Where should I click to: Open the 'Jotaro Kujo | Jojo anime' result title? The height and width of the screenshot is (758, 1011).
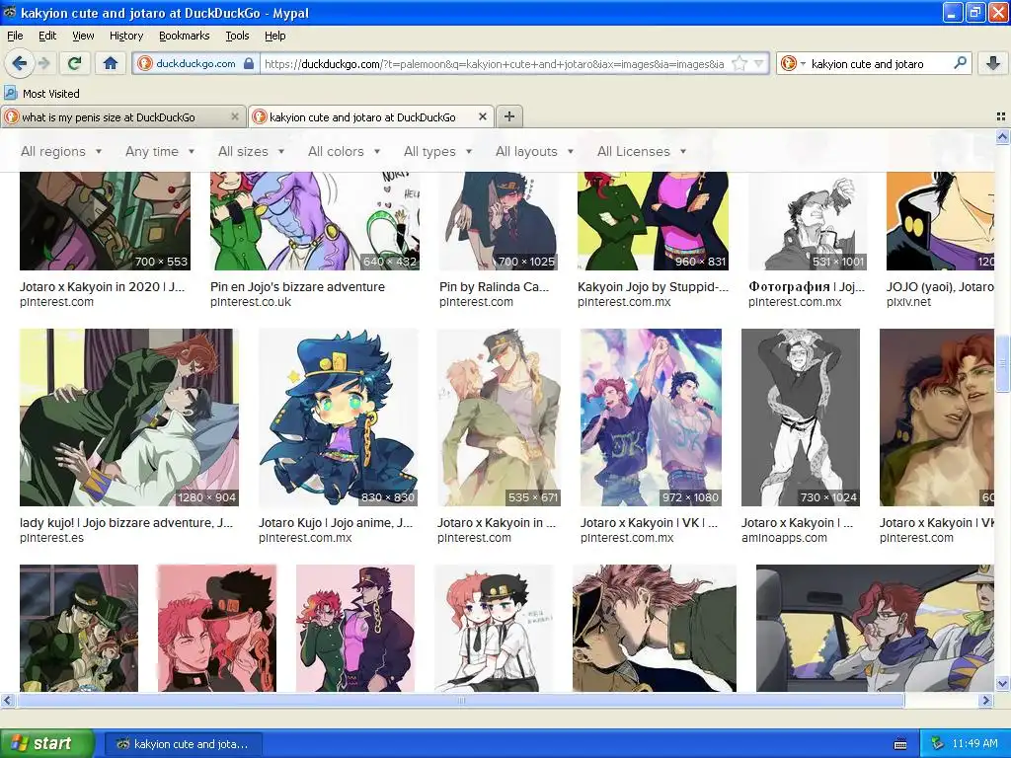(x=336, y=523)
